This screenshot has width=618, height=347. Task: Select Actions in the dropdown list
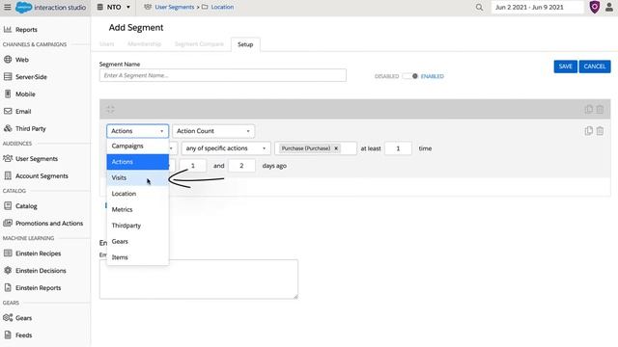137,162
